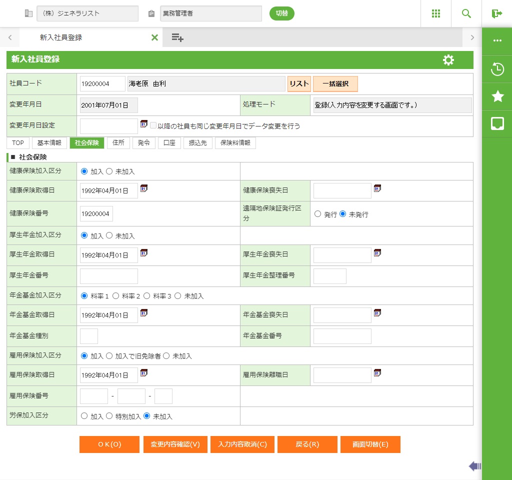Switch to the 基本情報 tab
512x480 pixels.
click(49, 143)
